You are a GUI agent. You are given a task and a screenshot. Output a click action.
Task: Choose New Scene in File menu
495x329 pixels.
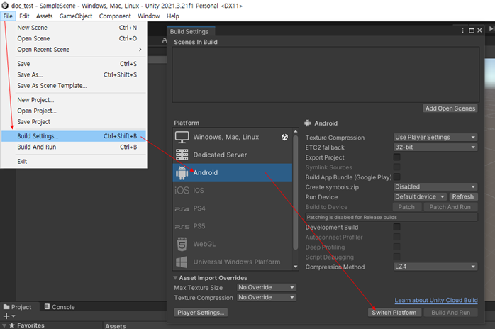click(x=74, y=28)
